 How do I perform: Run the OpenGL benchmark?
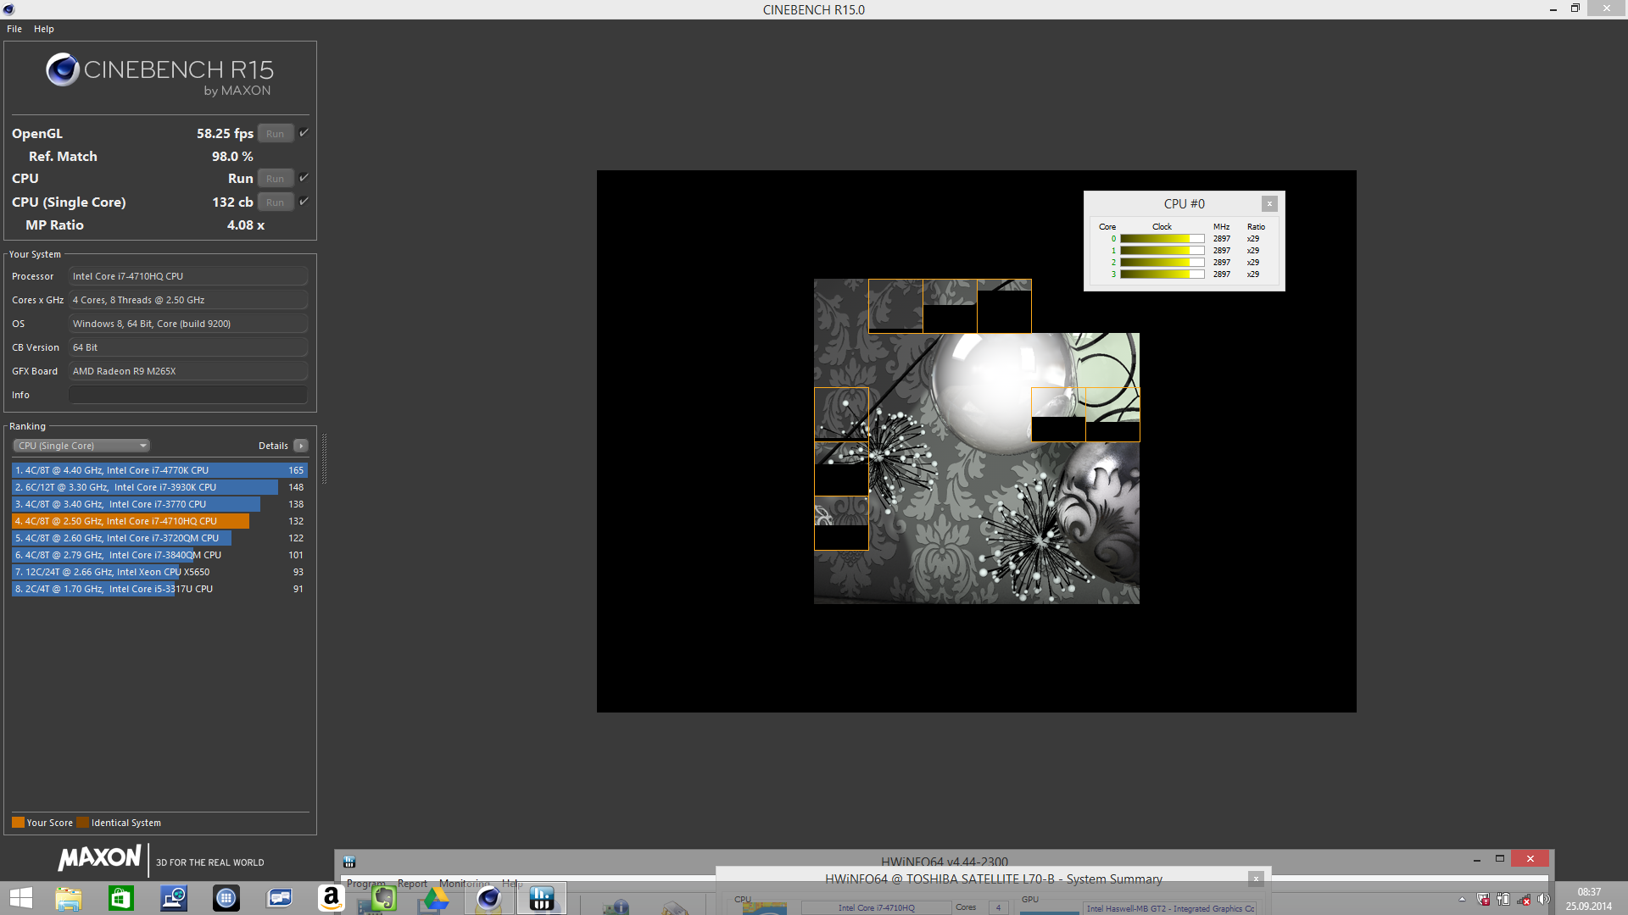pyautogui.click(x=275, y=134)
